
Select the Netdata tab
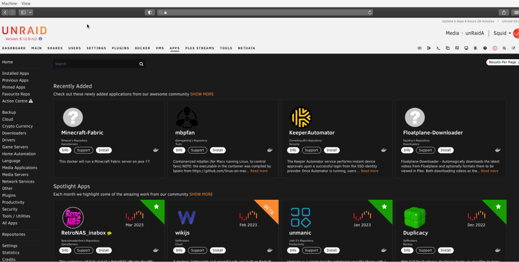247,48
